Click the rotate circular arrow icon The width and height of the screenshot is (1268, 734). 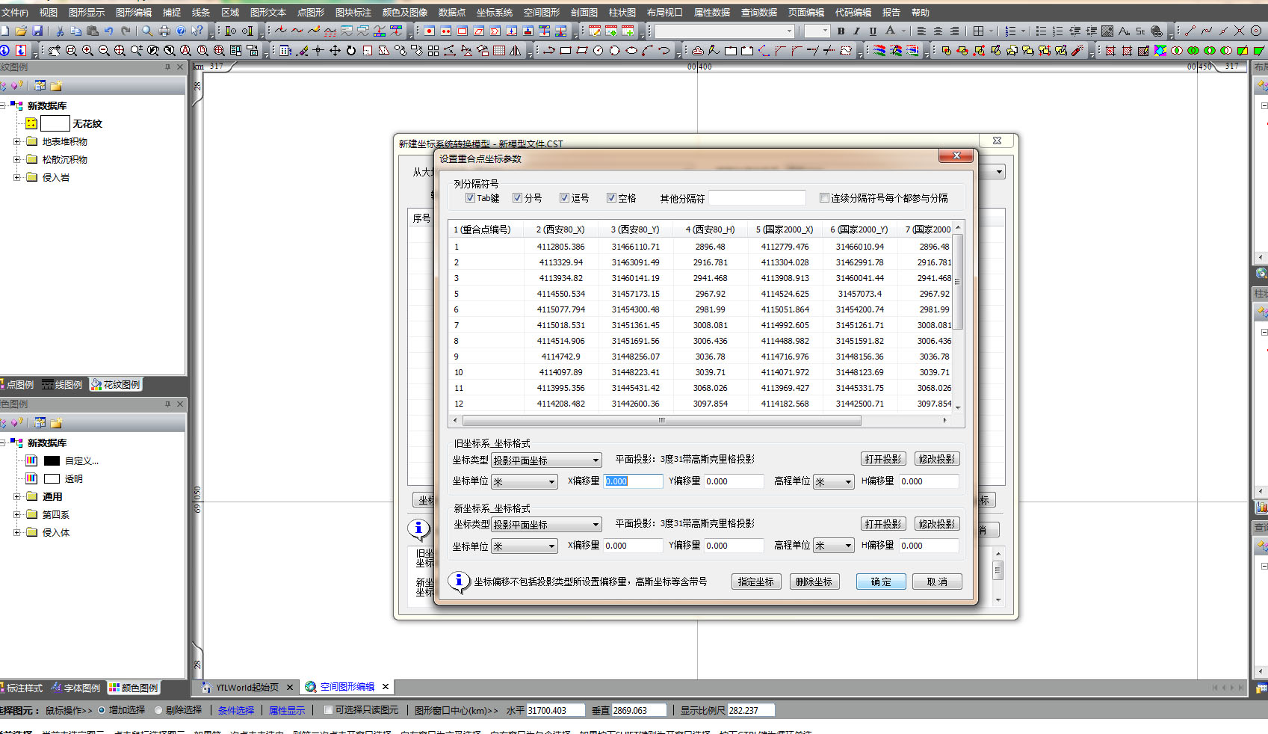(351, 50)
